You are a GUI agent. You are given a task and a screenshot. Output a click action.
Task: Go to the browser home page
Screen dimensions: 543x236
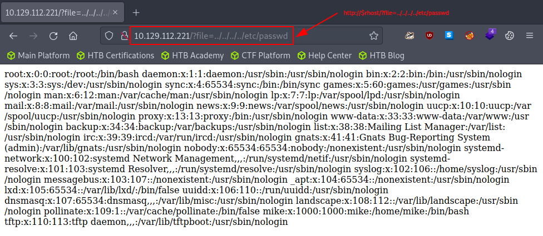tap(73, 36)
